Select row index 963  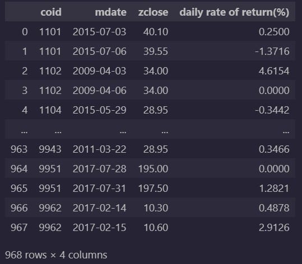(19, 149)
